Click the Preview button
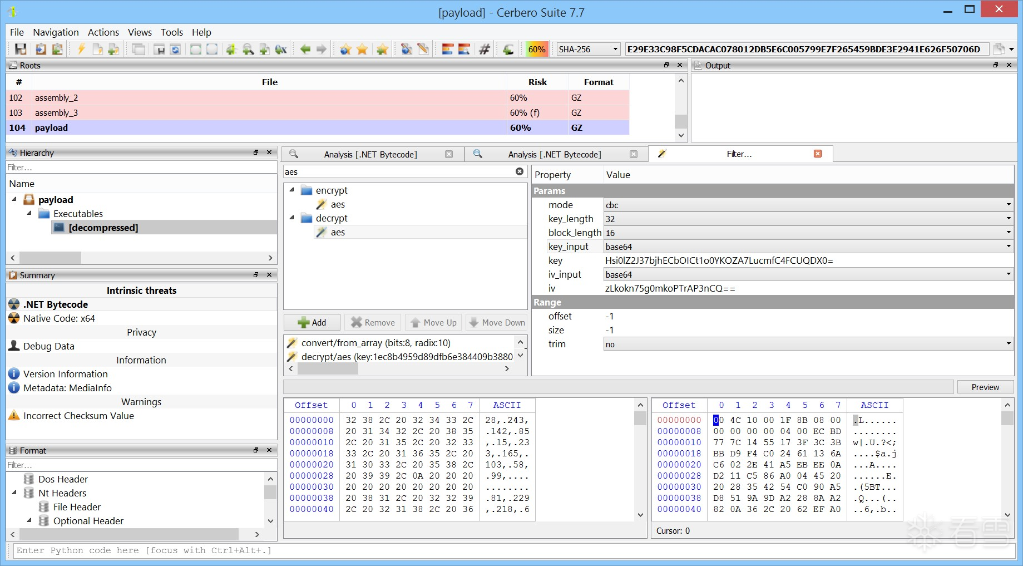The height and width of the screenshot is (566, 1023). tap(985, 387)
